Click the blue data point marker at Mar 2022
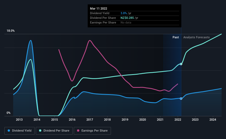The width and height of the screenshot is (226, 139). [181, 99]
